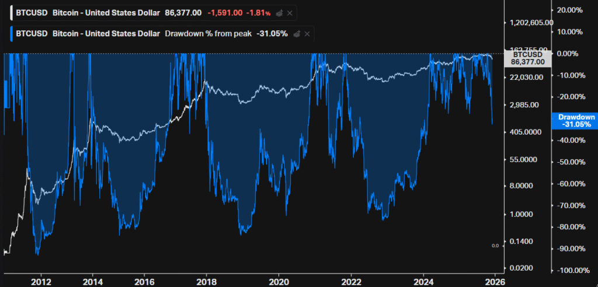This screenshot has height=287, width=598.
Task: Remove the BTCUSD price series from chart
Action: pos(291,12)
